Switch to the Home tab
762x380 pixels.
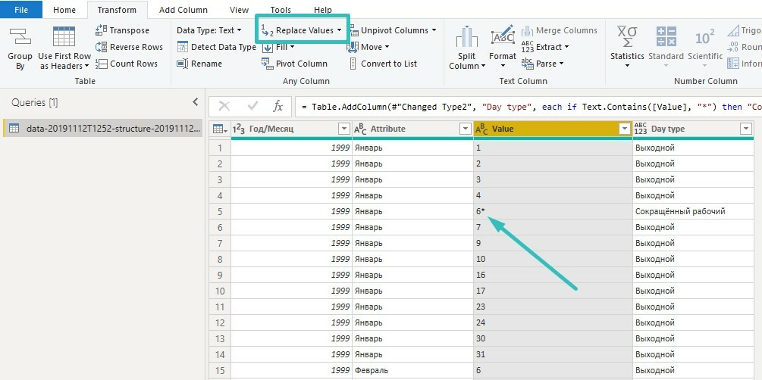pyautogui.click(x=64, y=10)
